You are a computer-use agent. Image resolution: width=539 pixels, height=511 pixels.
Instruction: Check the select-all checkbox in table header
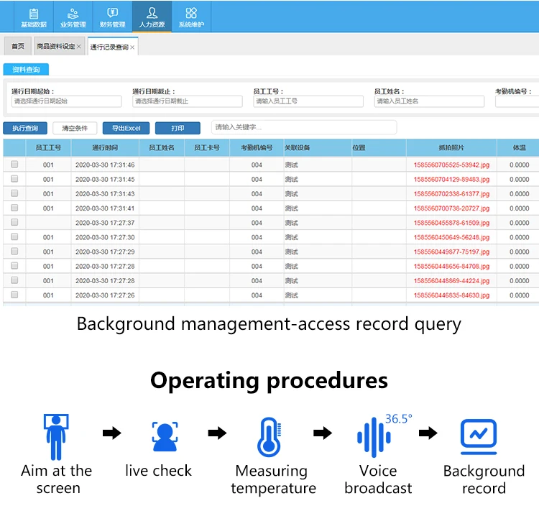click(x=14, y=147)
